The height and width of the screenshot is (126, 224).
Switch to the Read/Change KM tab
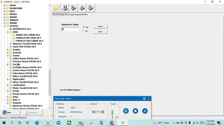tap(60, 14)
